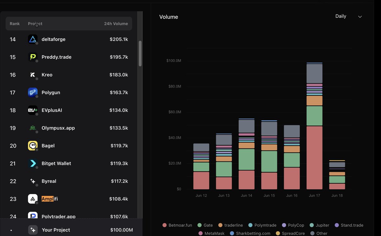Toggle Other series in chart legend
The height and width of the screenshot is (236, 381).
[x=318, y=233]
